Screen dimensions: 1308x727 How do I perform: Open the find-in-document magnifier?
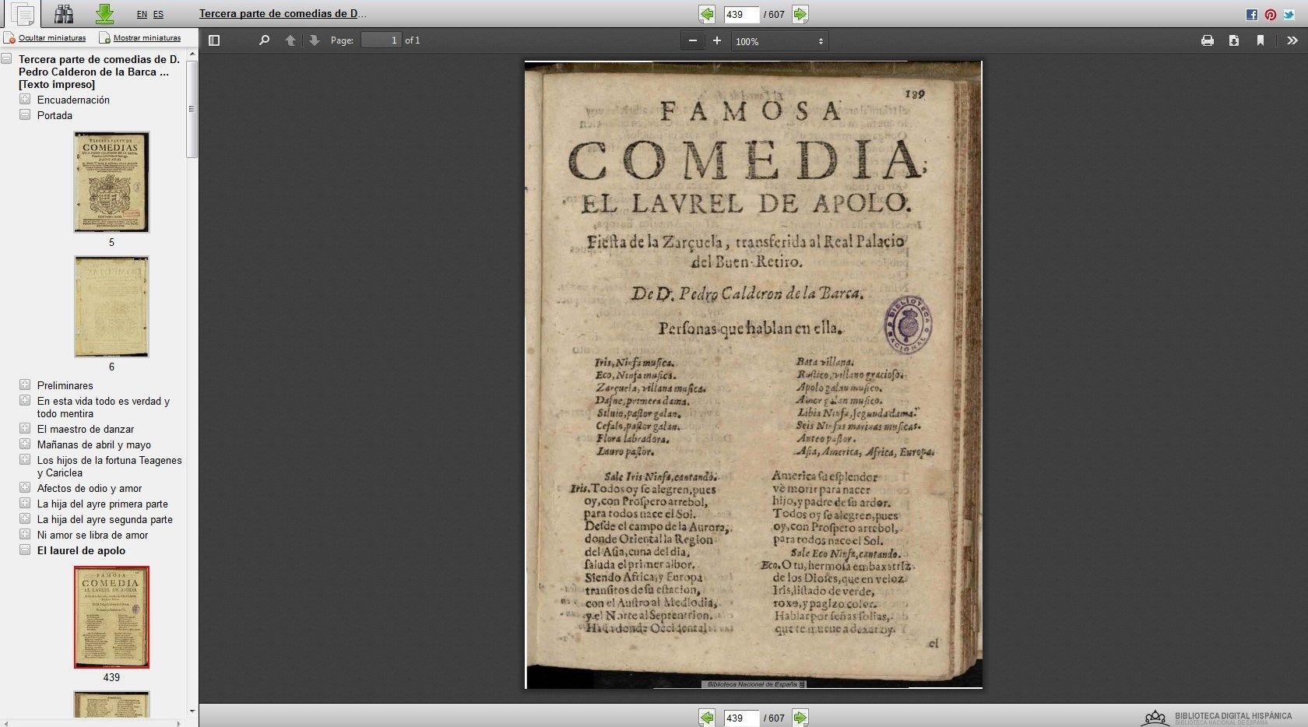point(264,40)
